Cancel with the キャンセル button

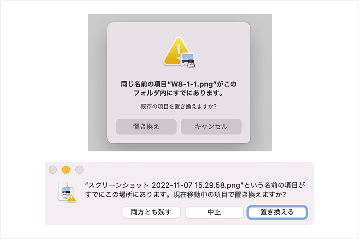click(x=211, y=127)
